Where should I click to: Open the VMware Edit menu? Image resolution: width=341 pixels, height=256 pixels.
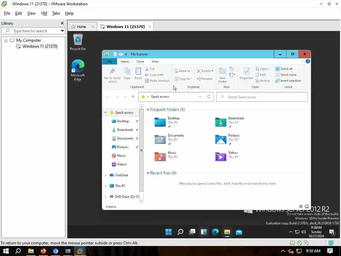tap(19, 13)
